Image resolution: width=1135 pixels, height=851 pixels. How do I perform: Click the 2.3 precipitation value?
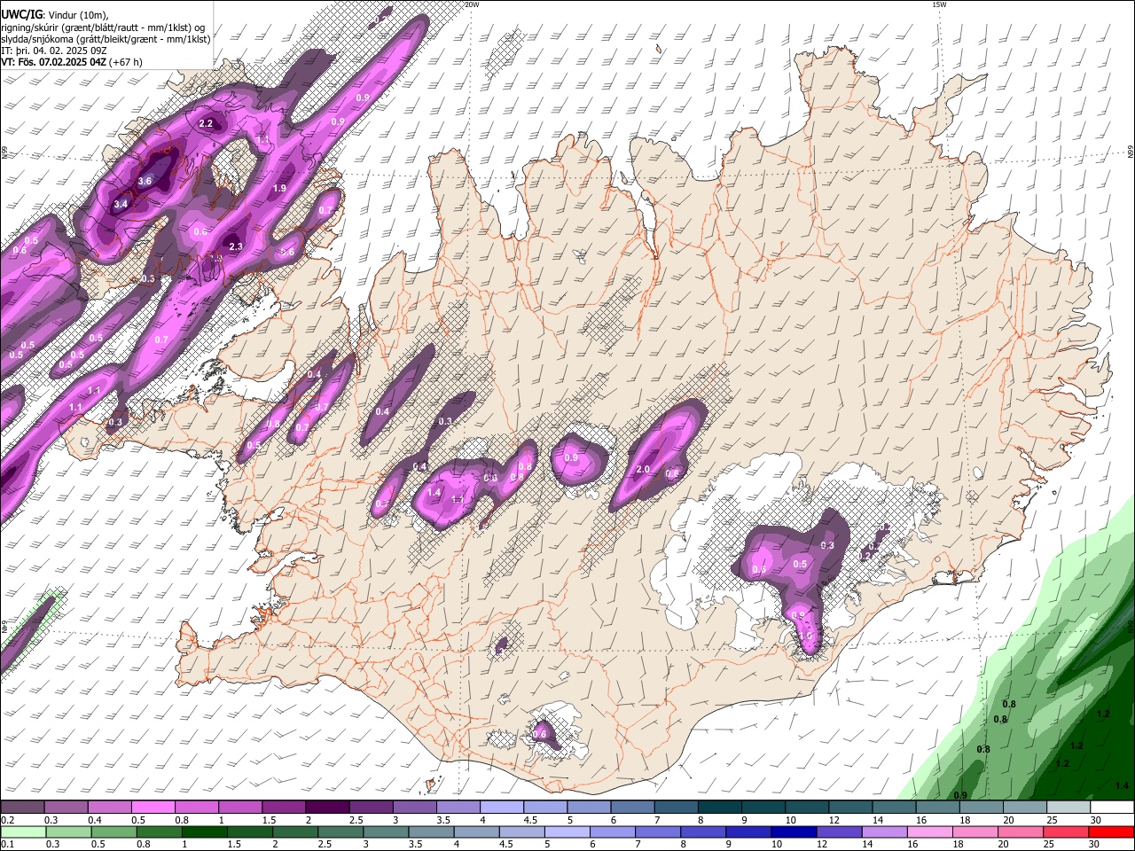tap(236, 246)
